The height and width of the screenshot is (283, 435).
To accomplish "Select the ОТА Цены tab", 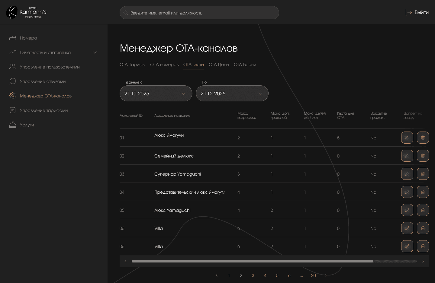I will click(x=219, y=65).
